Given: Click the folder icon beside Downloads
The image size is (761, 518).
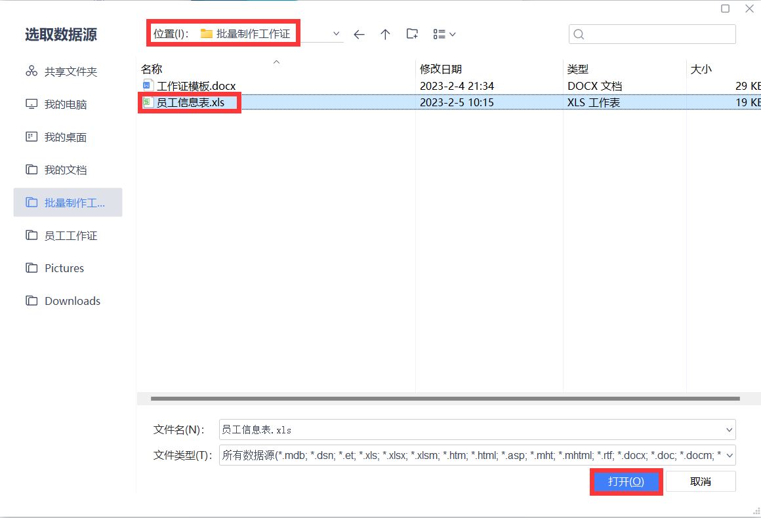Looking at the screenshot, I should point(31,301).
